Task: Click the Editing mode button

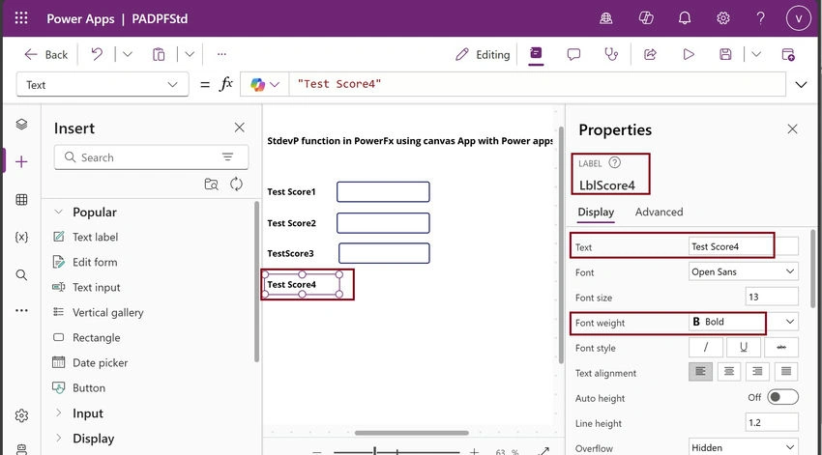Action: [x=483, y=54]
